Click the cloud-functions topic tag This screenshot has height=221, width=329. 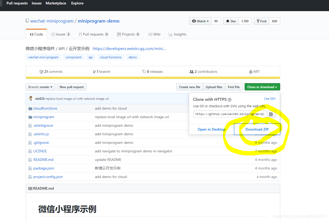point(111,57)
